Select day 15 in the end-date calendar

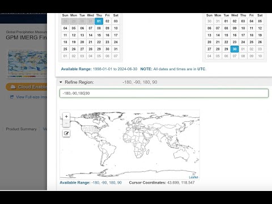(x=226, y=35)
